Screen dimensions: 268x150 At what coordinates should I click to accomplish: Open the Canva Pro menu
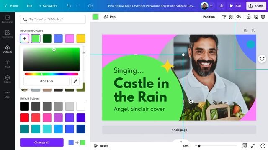[48, 6]
